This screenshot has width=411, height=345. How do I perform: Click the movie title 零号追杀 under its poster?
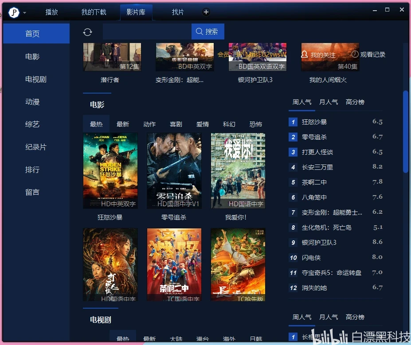(174, 217)
